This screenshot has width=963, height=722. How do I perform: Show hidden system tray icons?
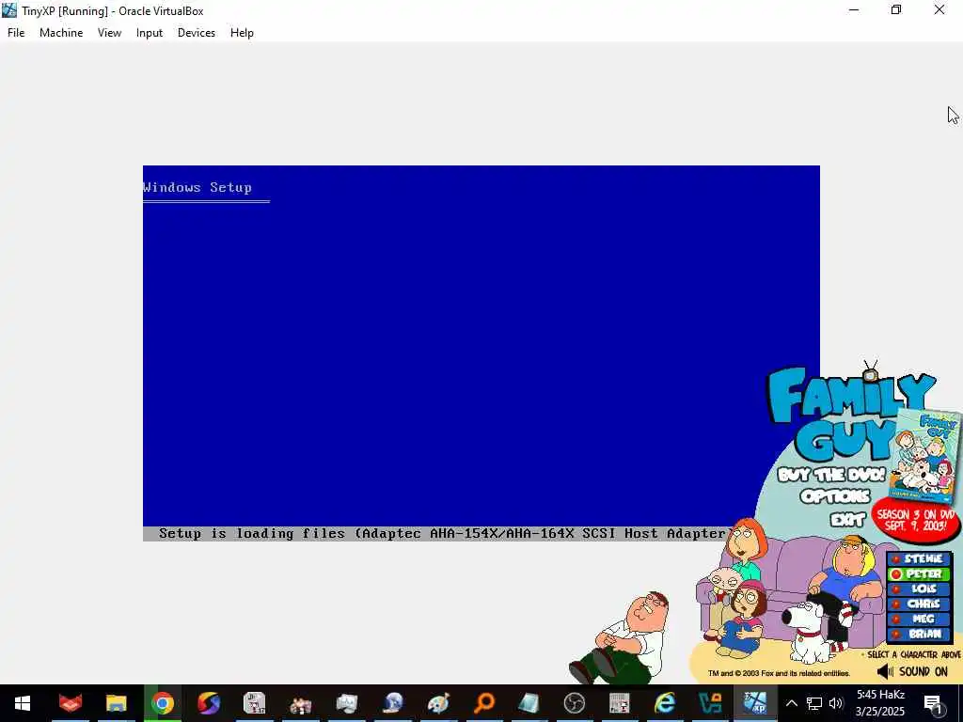pyautogui.click(x=792, y=703)
